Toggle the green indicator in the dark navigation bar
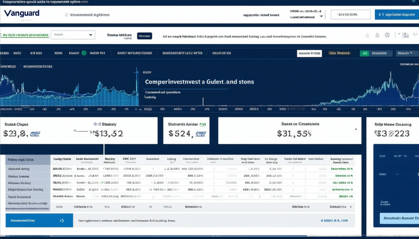This screenshot has width=419, height=239. 84,53
